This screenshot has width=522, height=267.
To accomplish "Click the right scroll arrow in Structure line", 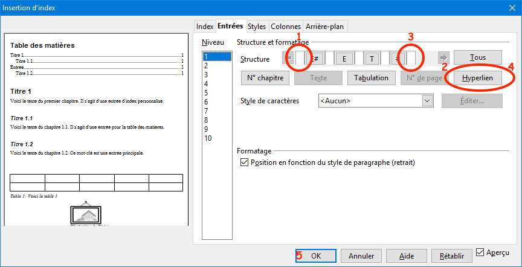I will 443,58.
